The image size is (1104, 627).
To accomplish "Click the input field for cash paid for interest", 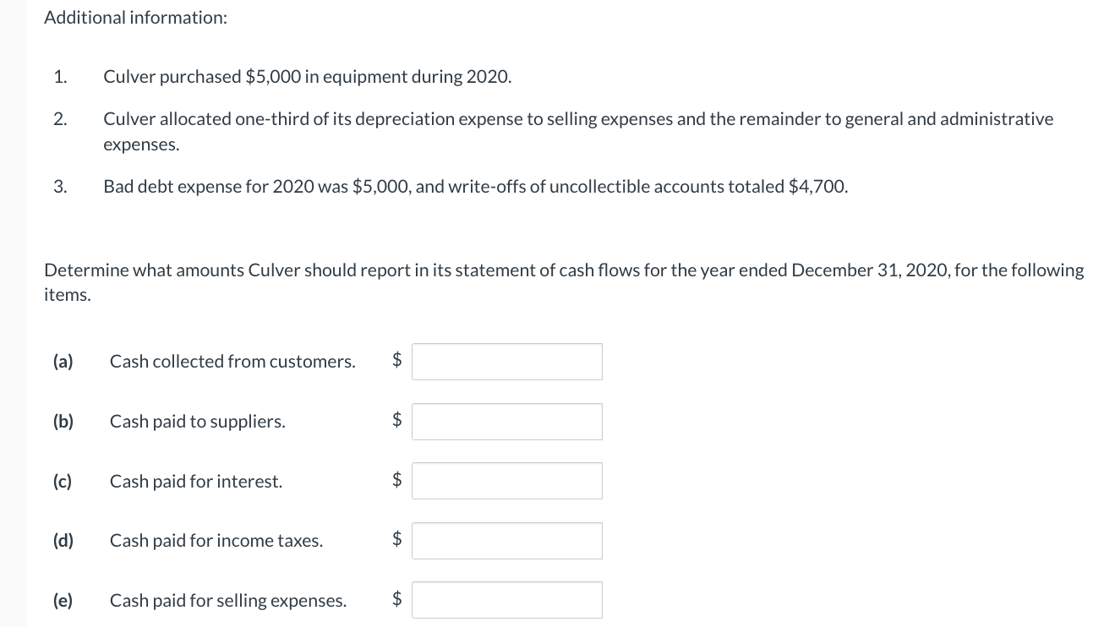I will point(506,480).
